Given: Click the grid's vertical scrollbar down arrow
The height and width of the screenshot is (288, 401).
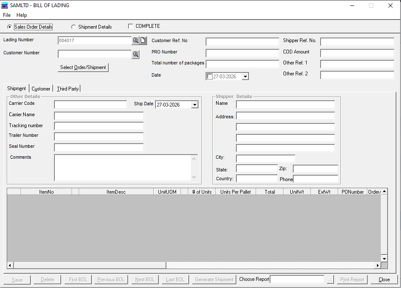Looking at the screenshot, I should pos(384,258).
